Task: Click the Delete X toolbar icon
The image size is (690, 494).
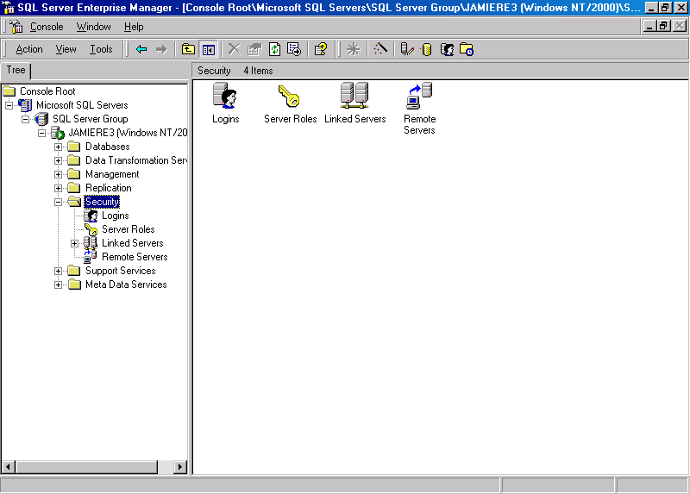Action: click(234, 49)
